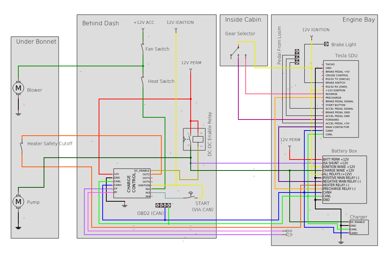Viewport: 385px width, 264px height.
Task: Click the START push button symbol
Action: tap(191, 195)
